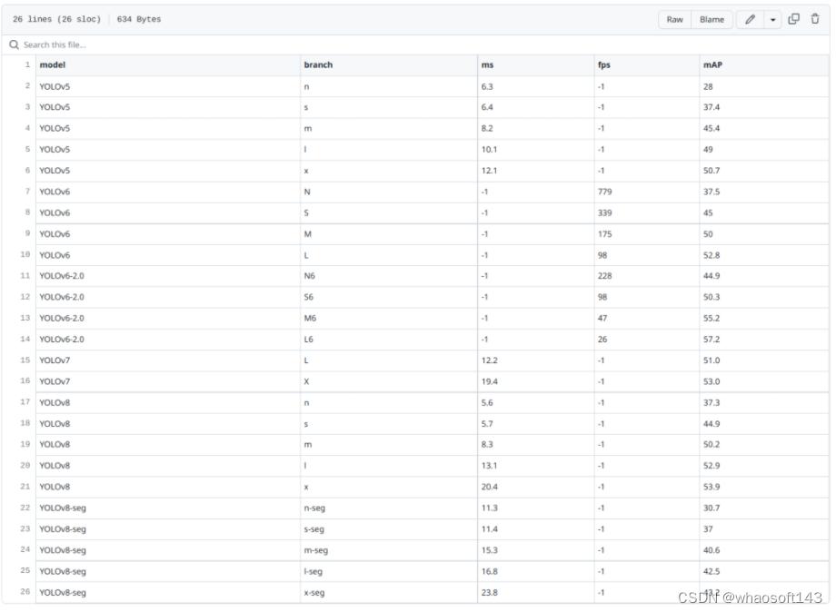Image resolution: width=836 pixels, height=612 pixels.
Task: Open the Blame view
Action: pos(712,20)
